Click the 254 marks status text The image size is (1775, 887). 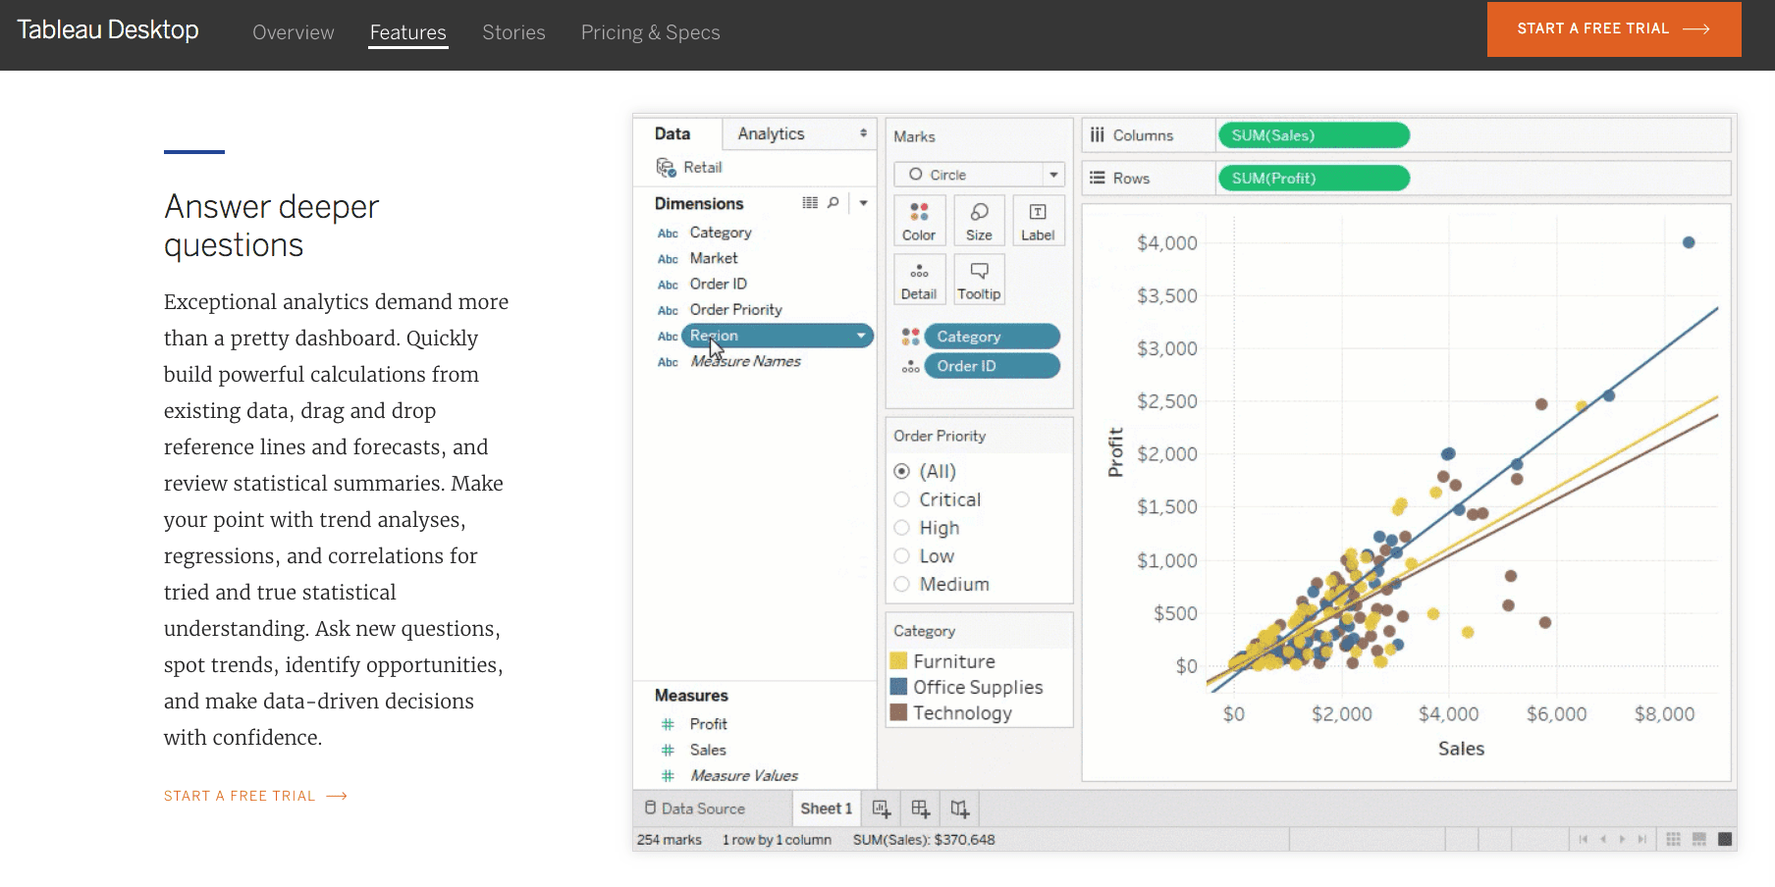coord(670,840)
